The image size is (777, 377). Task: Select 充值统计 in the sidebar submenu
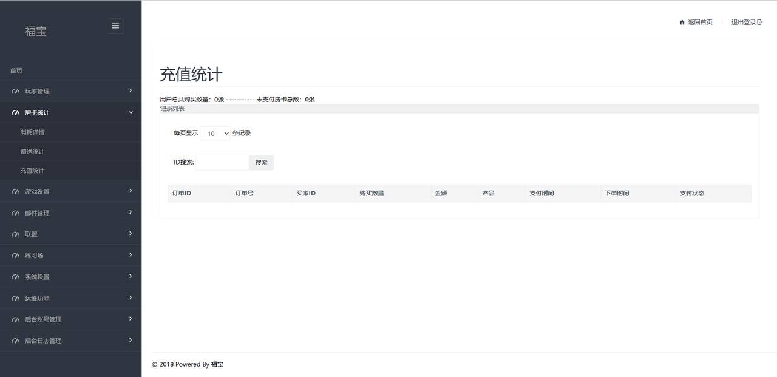pyautogui.click(x=32, y=171)
